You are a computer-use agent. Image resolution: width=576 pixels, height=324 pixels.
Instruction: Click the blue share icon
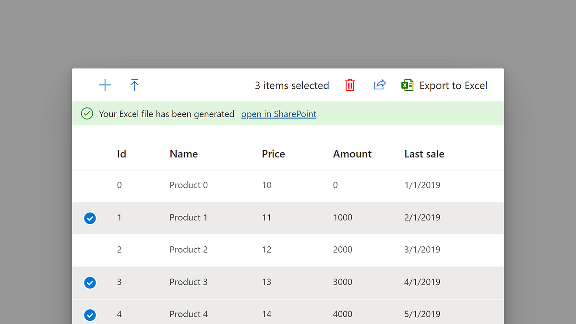pyautogui.click(x=380, y=85)
